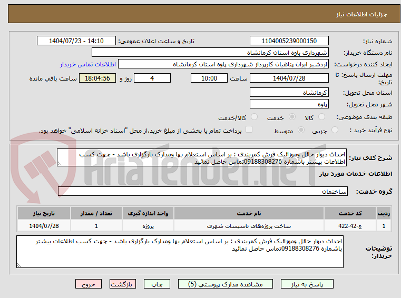Click the شماره نیاز field 1104005239000150
Viewport: 401px width, 298px height.
point(289,41)
